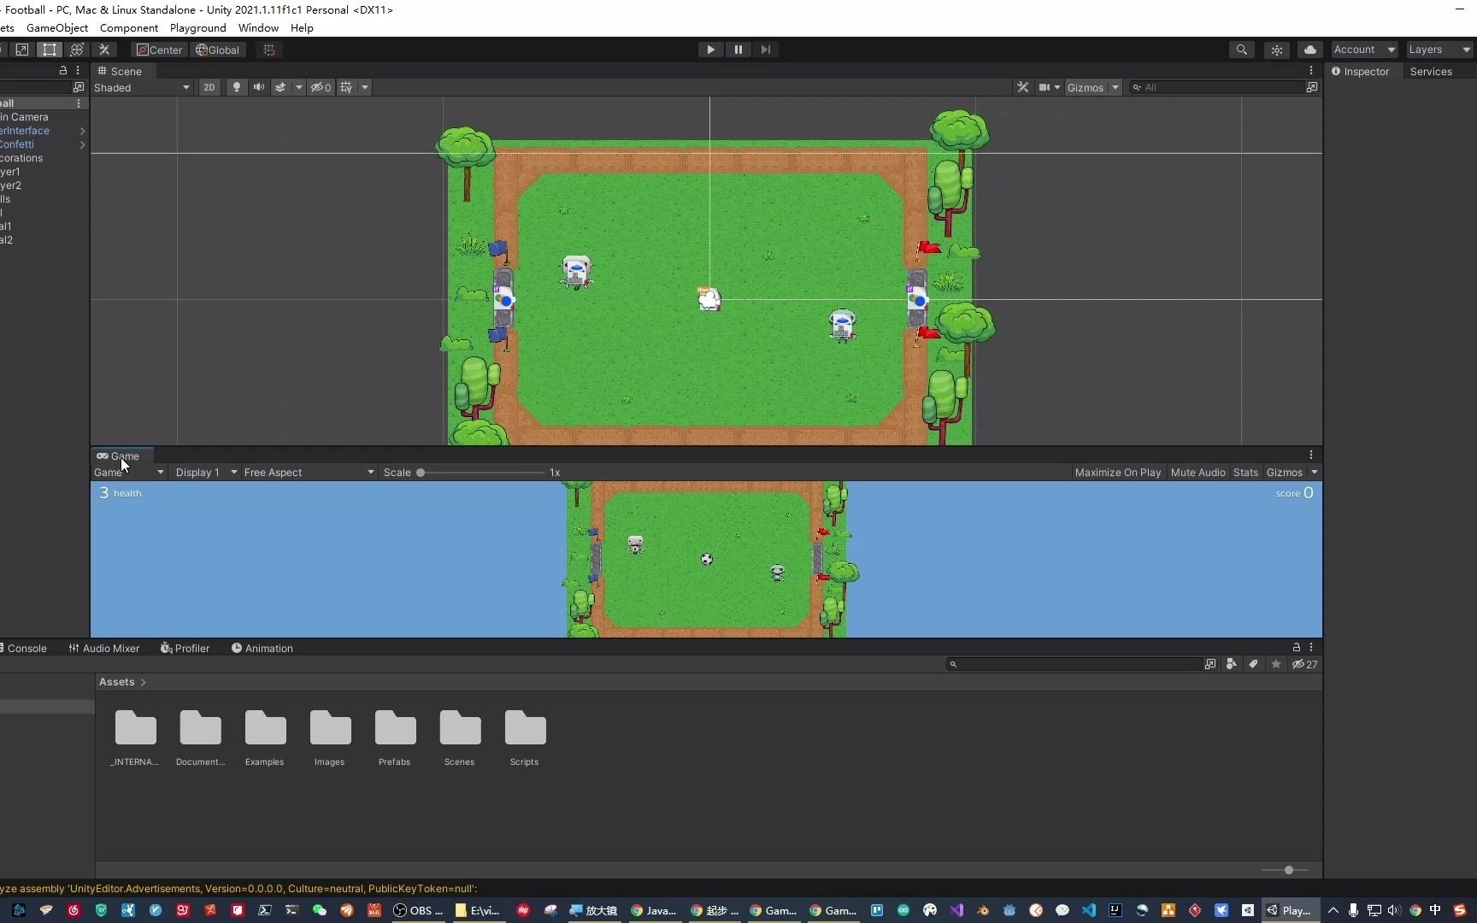Open the GameObject menu
Image resolution: width=1477 pixels, height=923 pixels.
coord(56,27)
